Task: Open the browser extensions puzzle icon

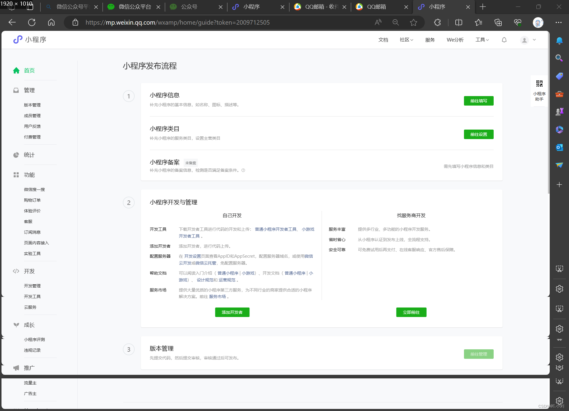Action: coord(437,22)
